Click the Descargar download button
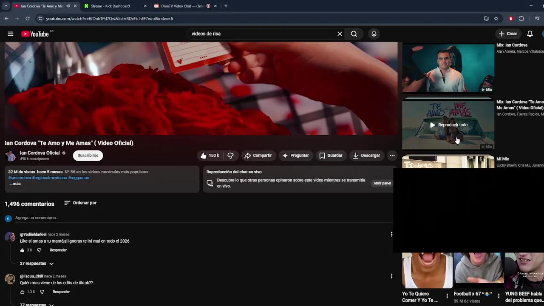This screenshot has width=544, height=306. pos(366,156)
